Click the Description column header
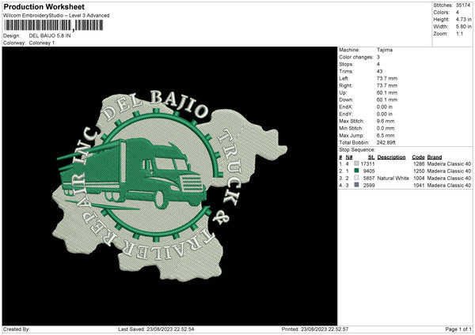The width and height of the screenshot is (475, 335). click(391, 157)
